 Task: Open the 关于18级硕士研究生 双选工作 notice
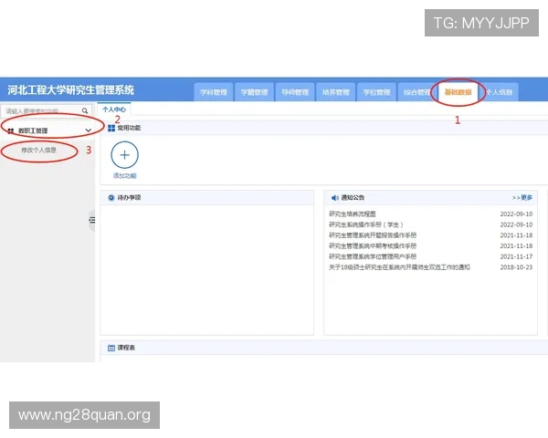click(x=399, y=267)
